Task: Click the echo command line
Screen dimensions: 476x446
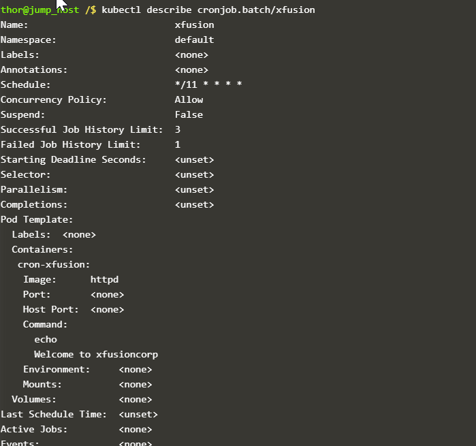Action: pos(46,340)
